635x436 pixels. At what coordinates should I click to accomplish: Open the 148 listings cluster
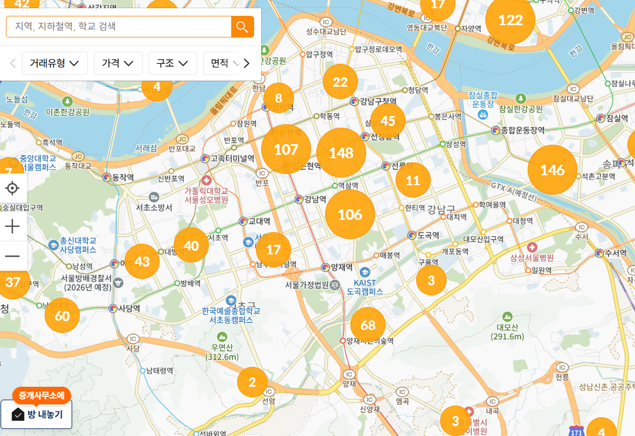point(341,153)
